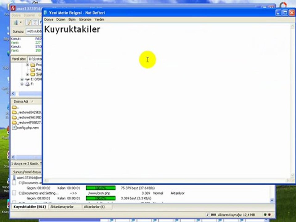Click the FileZilla logo in its title bar

coord(13,9)
